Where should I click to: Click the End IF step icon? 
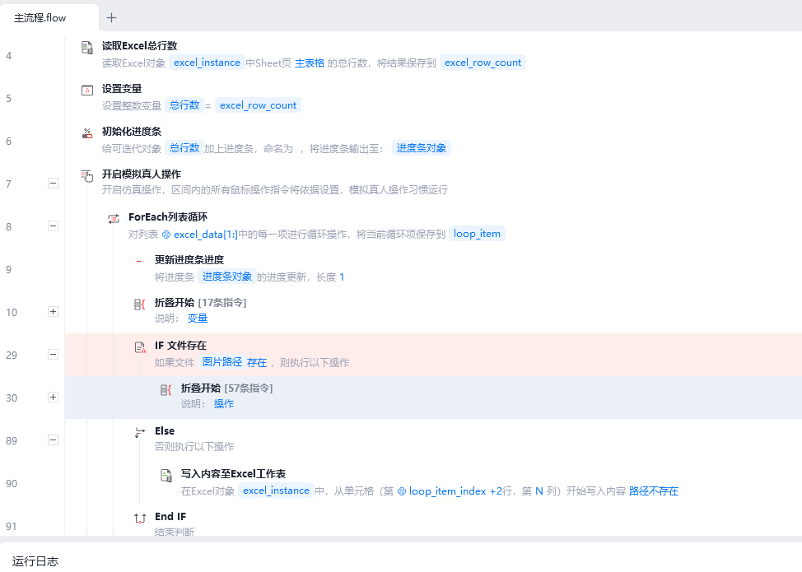[140, 518]
